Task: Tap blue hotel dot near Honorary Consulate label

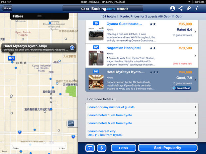Action: pyautogui.click(x=50, y=23)
